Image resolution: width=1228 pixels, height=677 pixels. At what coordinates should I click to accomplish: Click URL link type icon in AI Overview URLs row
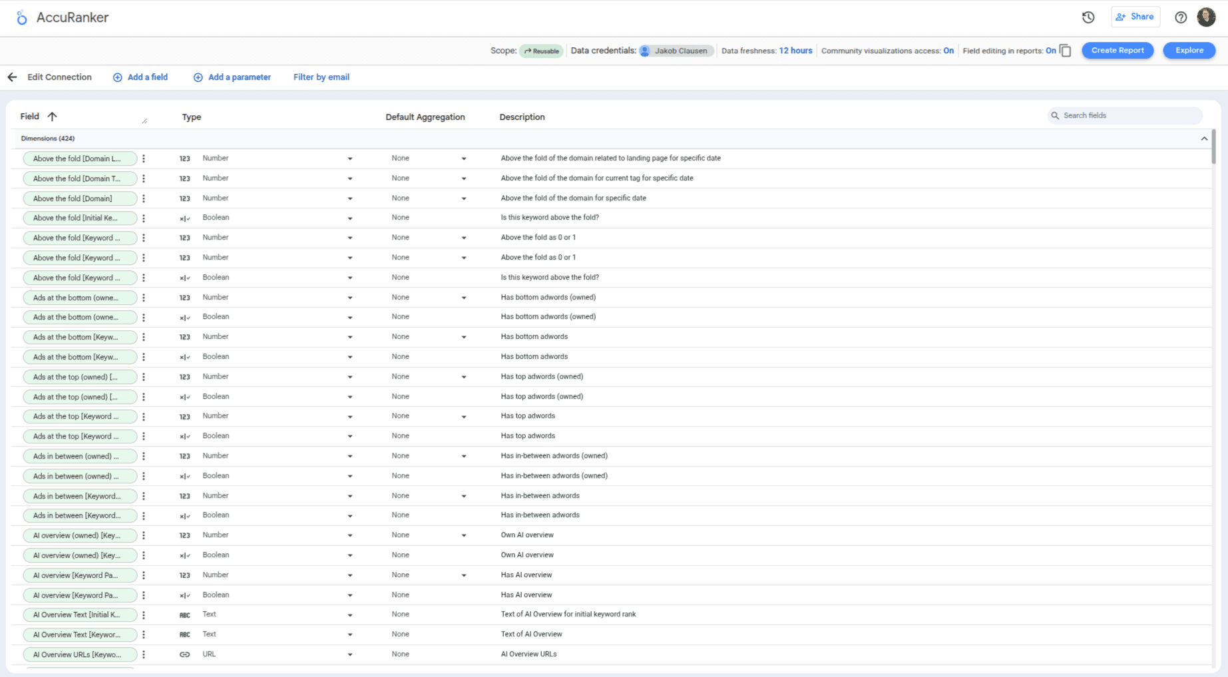[184, 654]
